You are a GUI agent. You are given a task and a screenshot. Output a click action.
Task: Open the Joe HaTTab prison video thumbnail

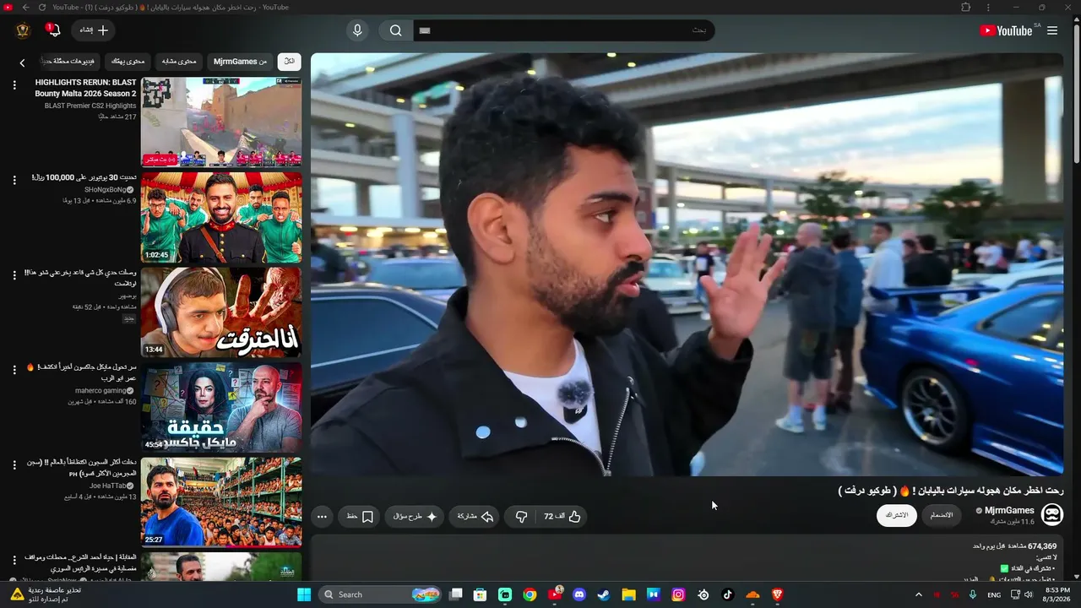click(x=221, y=502)
